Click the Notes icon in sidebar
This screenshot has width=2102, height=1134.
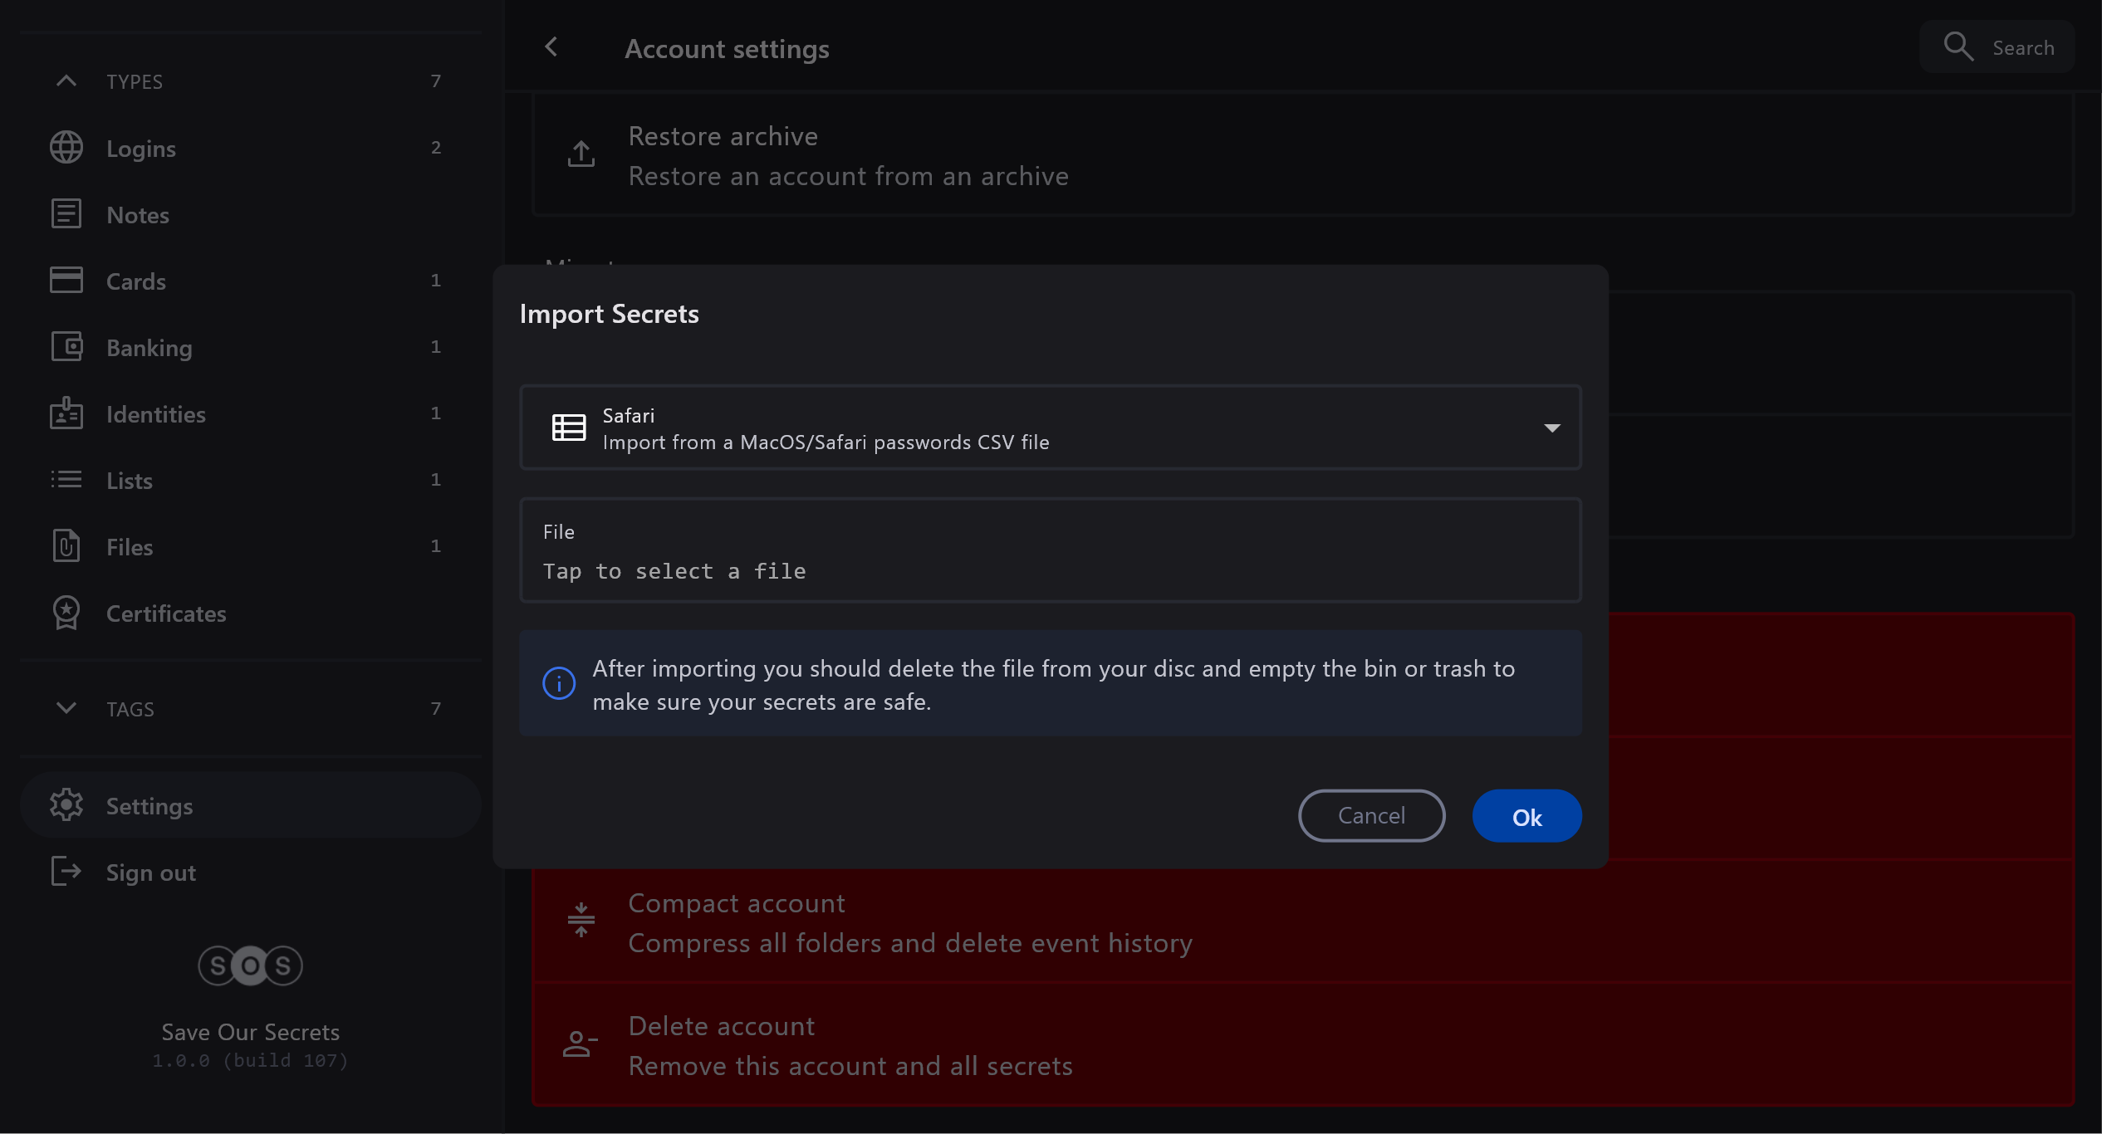point(66,214)
